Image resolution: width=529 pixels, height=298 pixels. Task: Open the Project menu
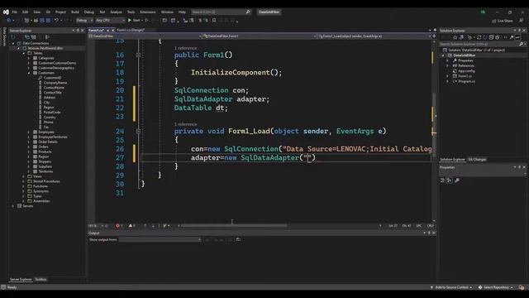click(60, 12)
